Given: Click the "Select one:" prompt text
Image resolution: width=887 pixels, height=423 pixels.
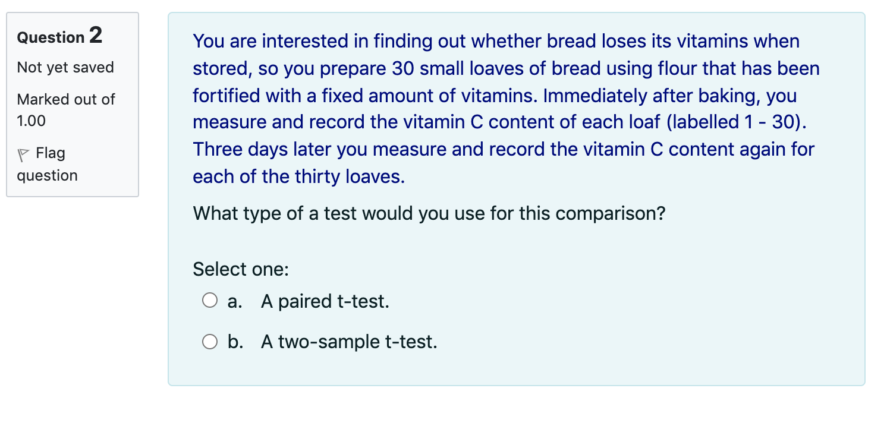Looking at the screenshot, I should 241,270.
